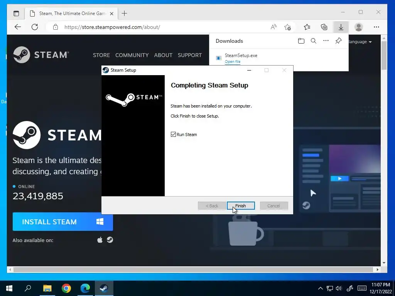Open the touch keyboard tray icon

pos(362,288)
